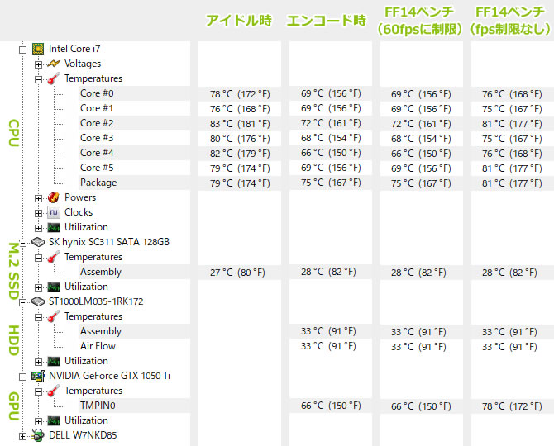Click the SK hynix Utilization graph icon
This screenshot has width=554, height=446.
(54, 287)
